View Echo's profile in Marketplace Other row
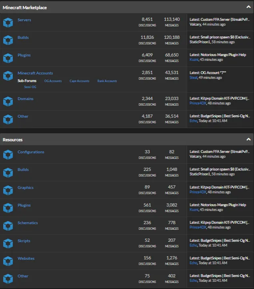 pyautogui.click(x=194, y=121)
